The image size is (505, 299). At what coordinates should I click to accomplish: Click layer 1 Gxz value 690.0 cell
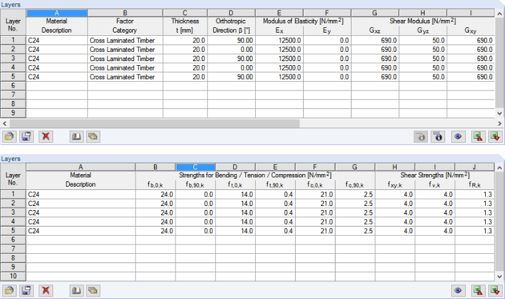[x=375, y=41]
